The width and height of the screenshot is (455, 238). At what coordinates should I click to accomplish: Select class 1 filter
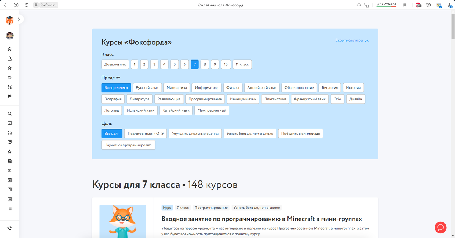click(x=135, y=64)
